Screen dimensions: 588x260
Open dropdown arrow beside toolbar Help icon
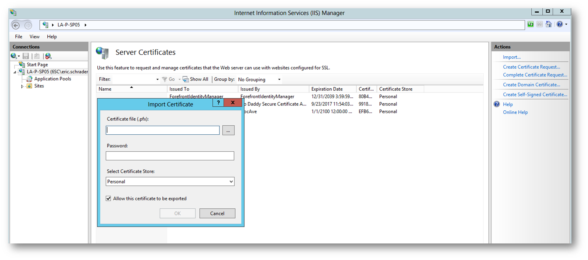point(566,24)
